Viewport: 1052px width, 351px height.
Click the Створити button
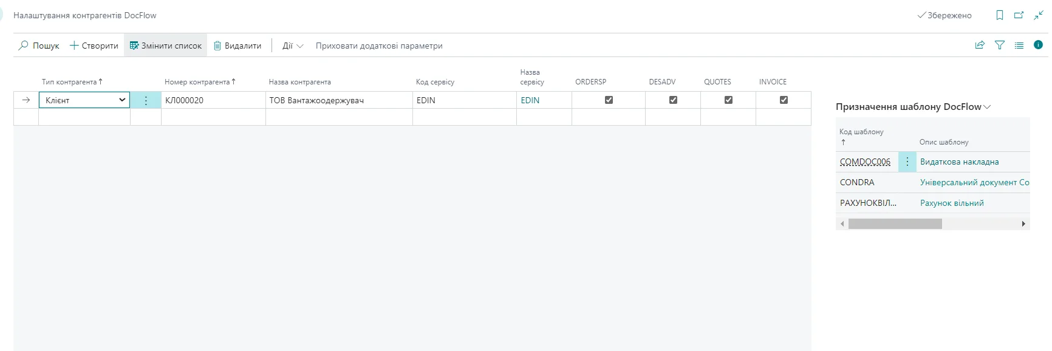click(x=94, y=46)
